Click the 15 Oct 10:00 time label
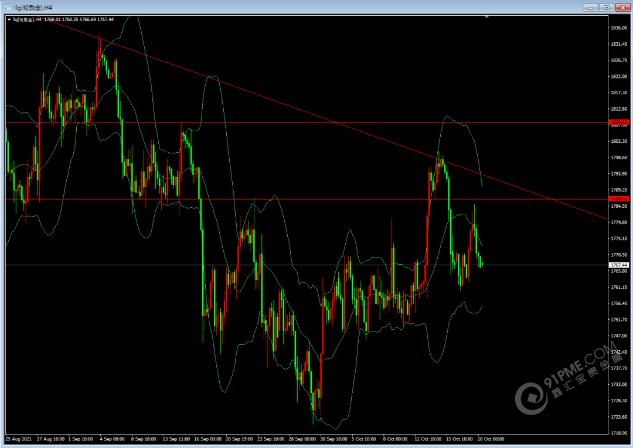The height and width of the screenshot is (448, 633). click(x=460, y=439)
